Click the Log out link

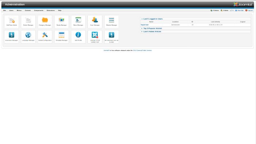coord(249,11)
